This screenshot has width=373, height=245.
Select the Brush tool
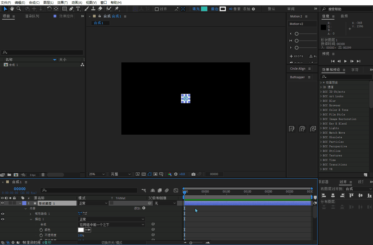point(87,9)
